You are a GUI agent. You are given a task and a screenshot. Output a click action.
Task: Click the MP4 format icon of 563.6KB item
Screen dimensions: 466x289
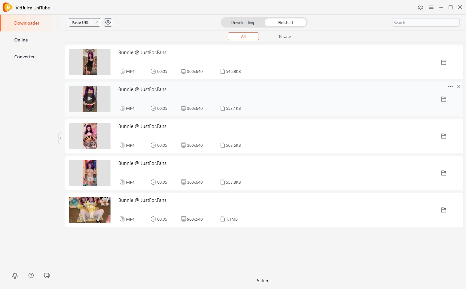pos(122,145)
